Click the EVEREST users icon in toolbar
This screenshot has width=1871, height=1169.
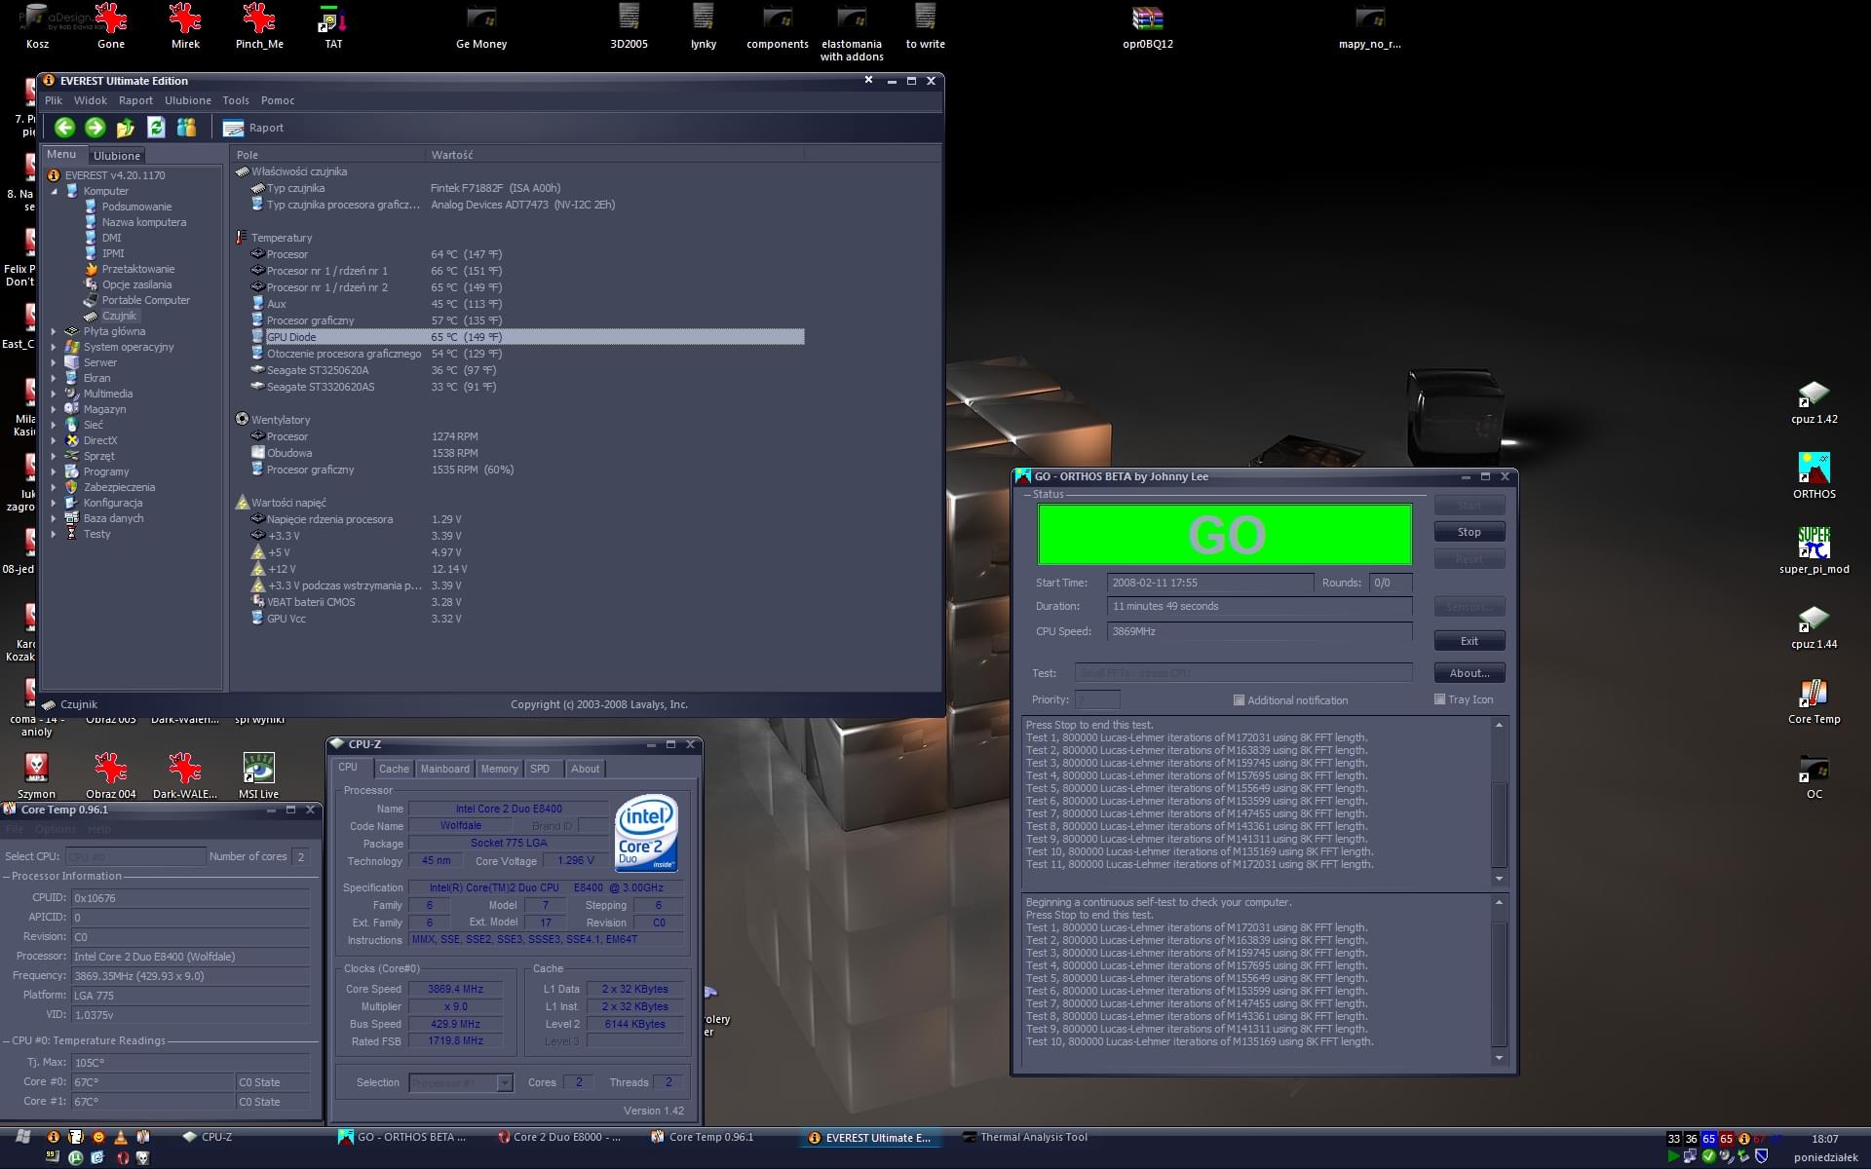186,128
